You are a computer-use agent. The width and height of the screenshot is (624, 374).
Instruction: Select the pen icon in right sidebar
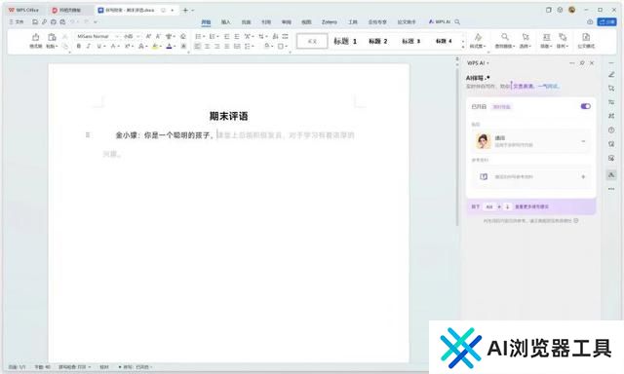[x=611, y=75]
